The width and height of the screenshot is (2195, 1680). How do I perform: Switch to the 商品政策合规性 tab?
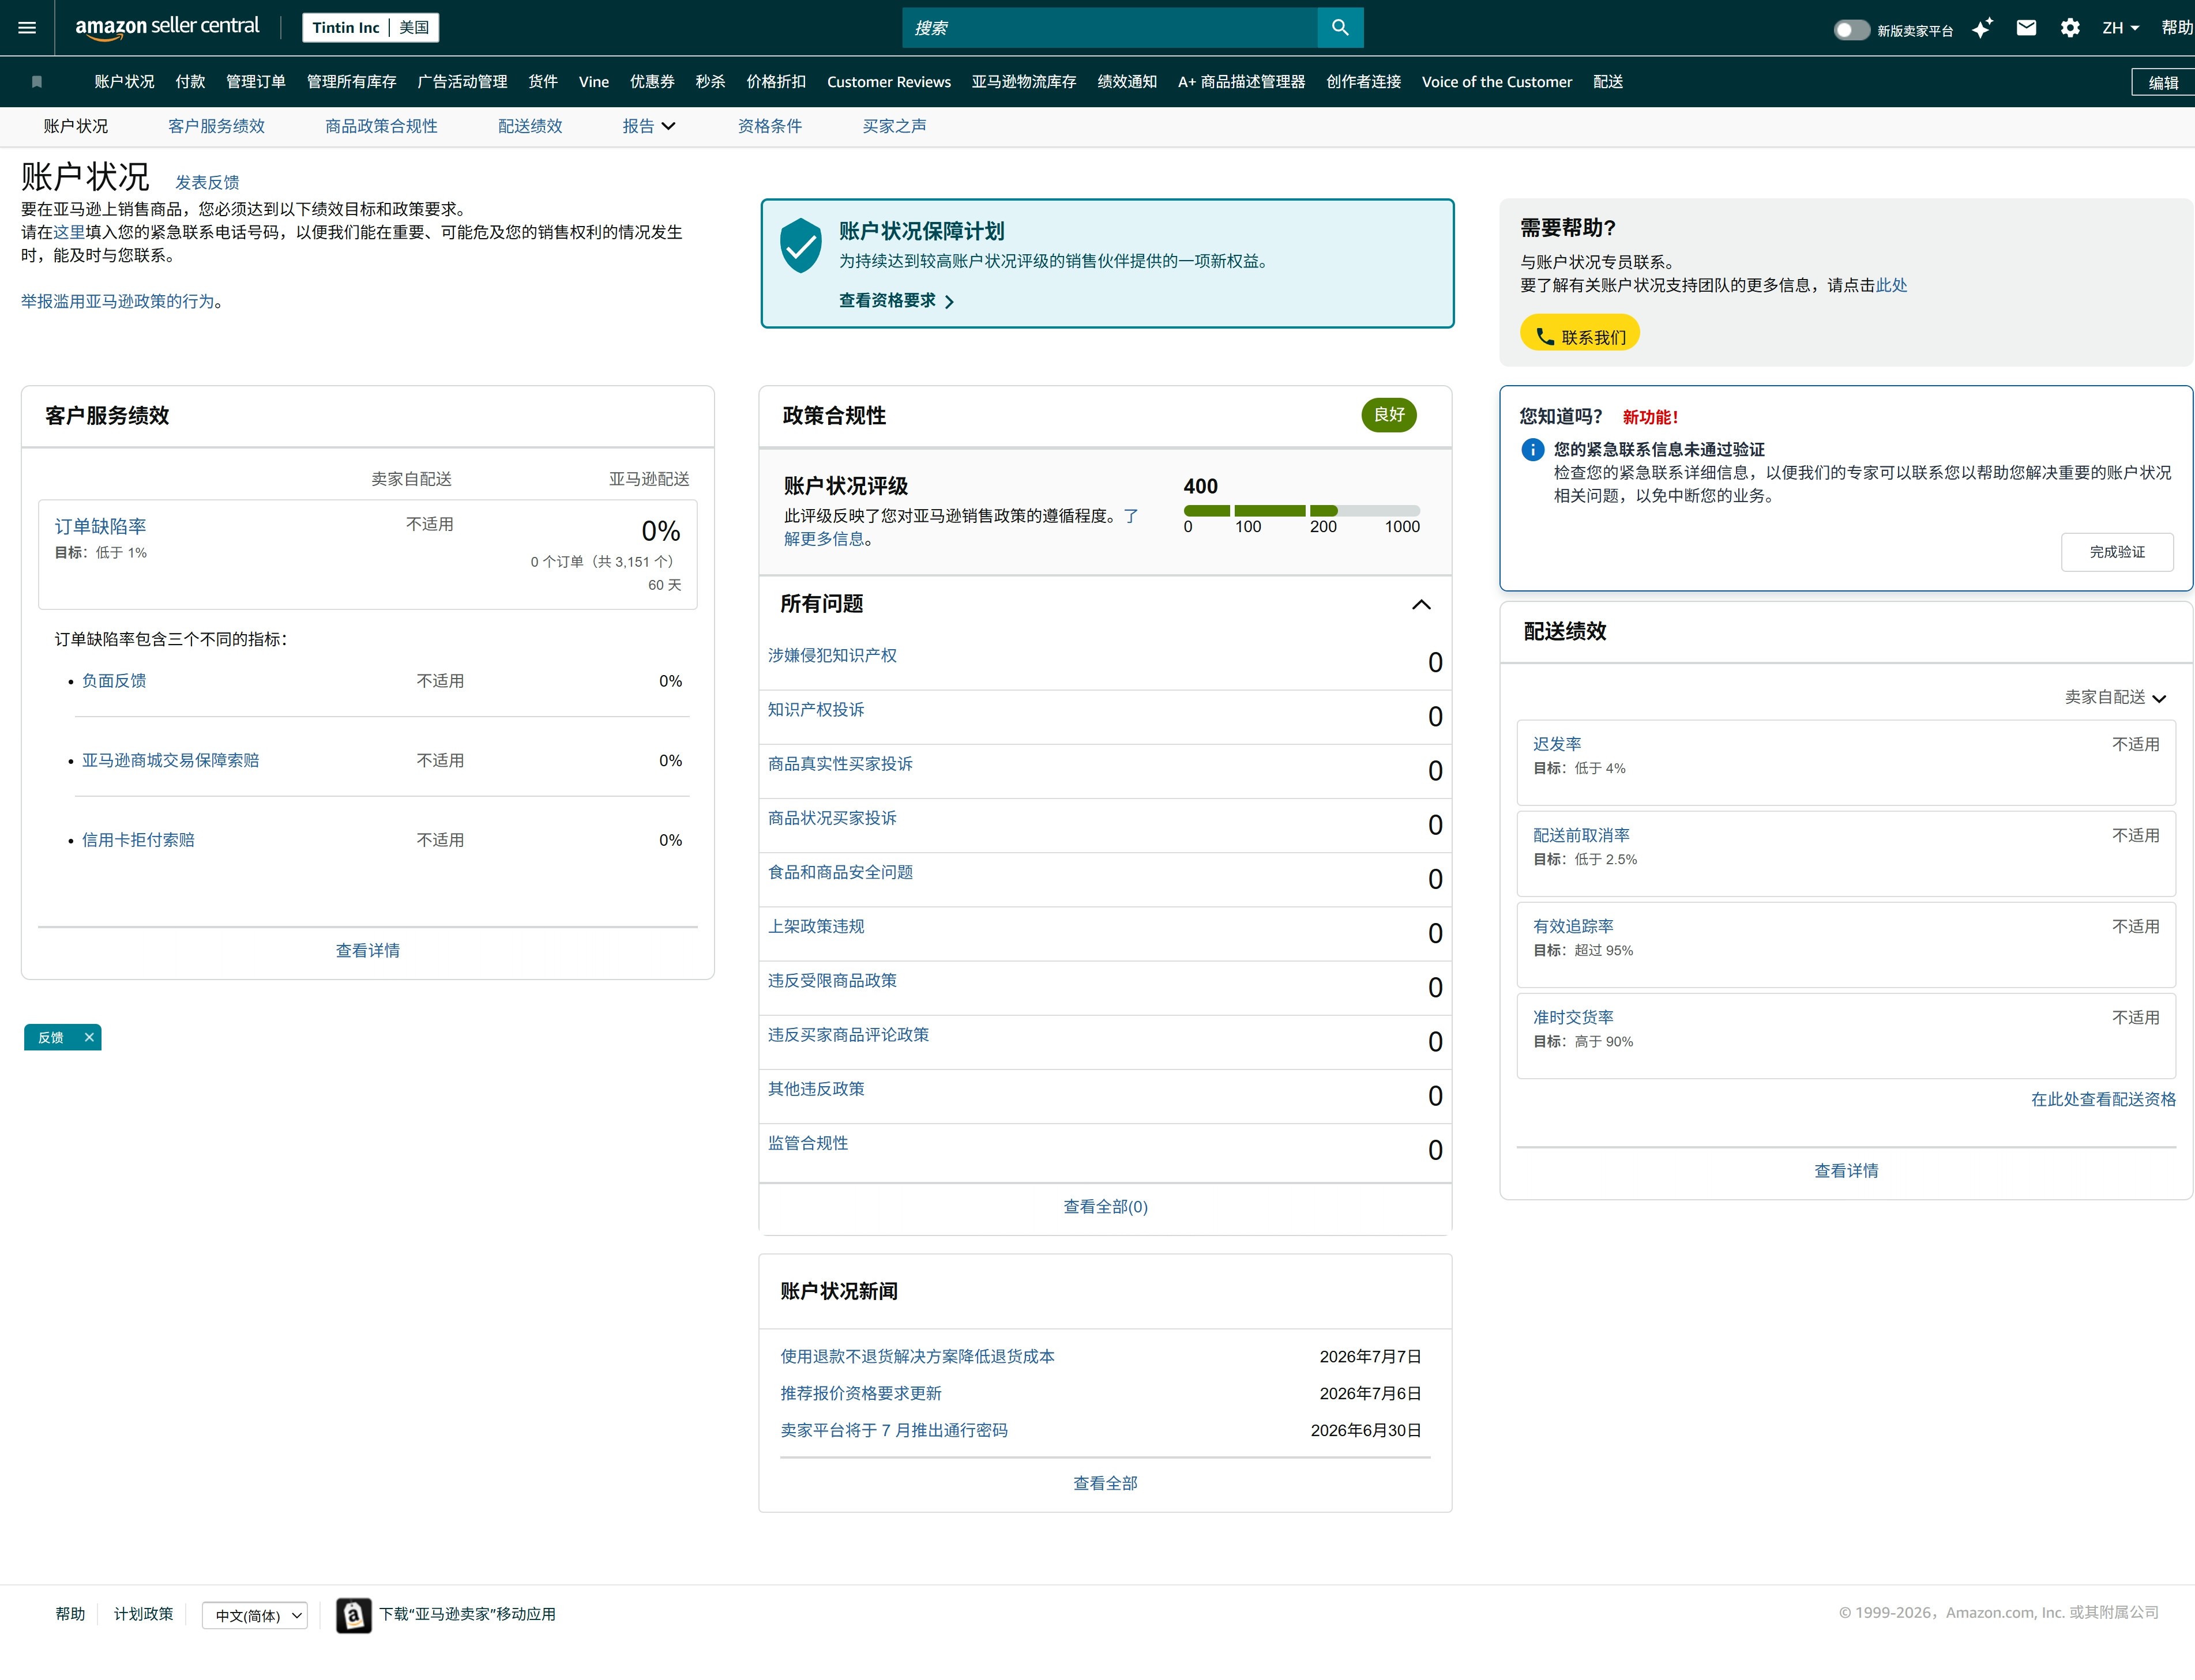click(x=381, y=126)
